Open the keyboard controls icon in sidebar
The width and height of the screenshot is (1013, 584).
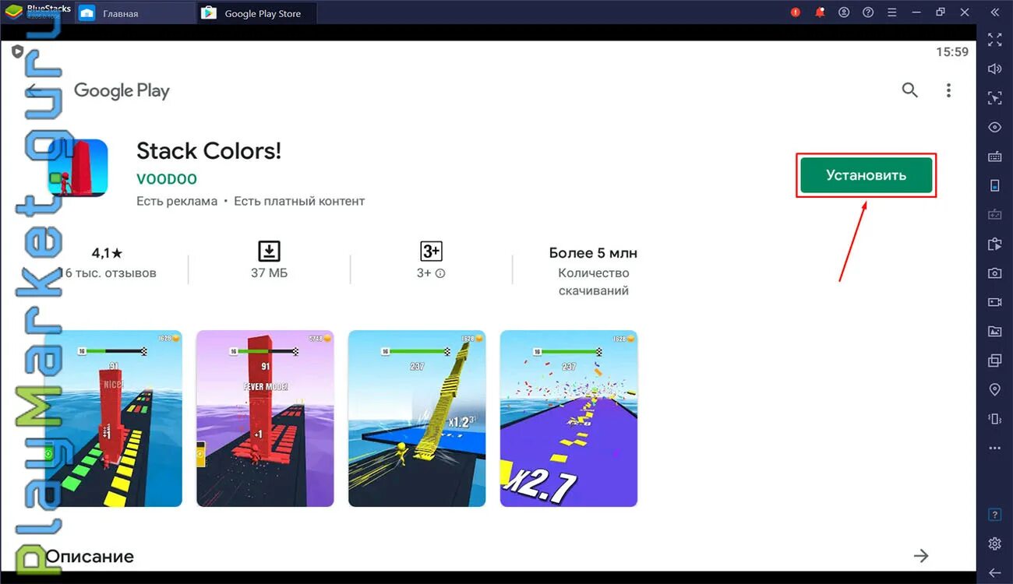[x=994, y=157]
